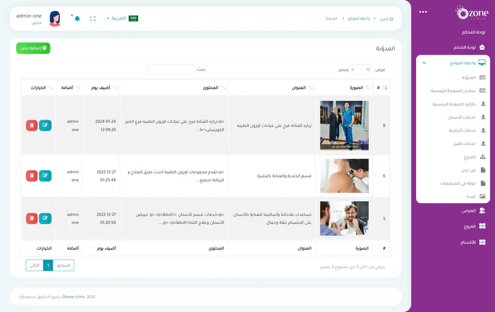Sort table by الصورة column header
Screen dimensions: 495x312
pos(344,88)
